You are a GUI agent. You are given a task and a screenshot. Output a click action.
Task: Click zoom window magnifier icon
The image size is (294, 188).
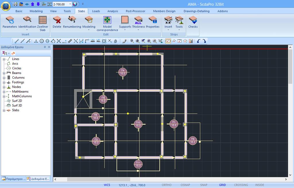(x=132, y=41)
